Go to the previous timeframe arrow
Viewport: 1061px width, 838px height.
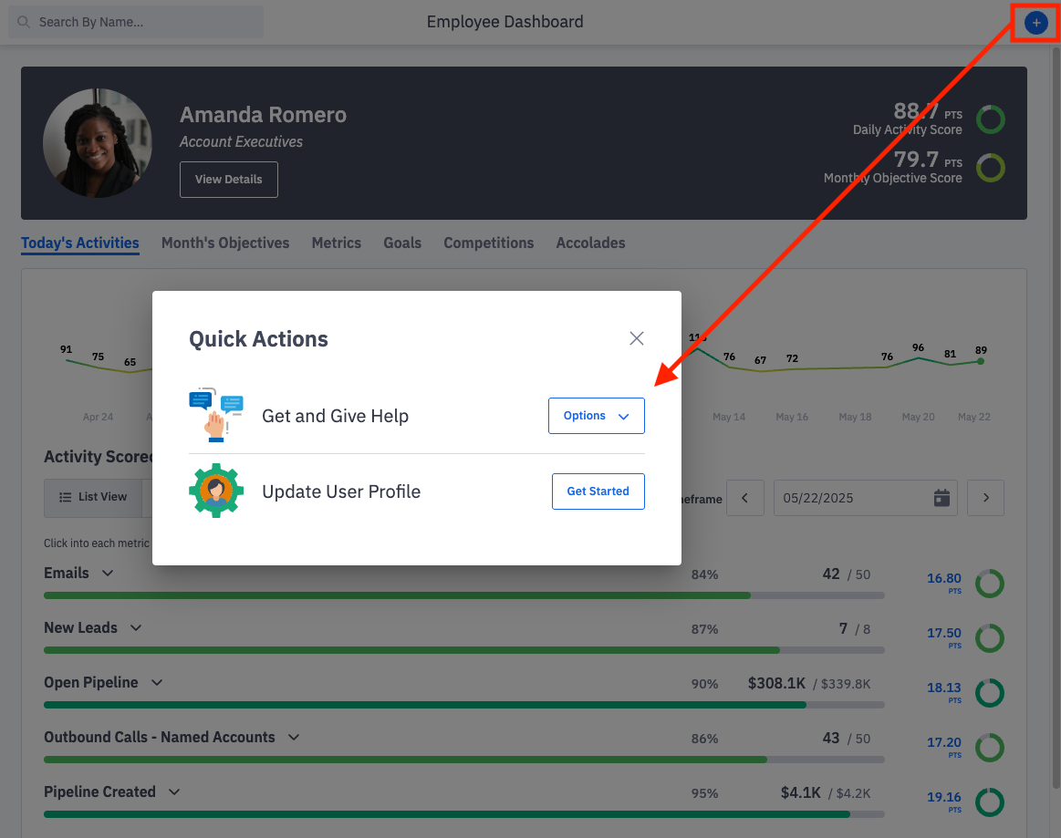tap(745, 498)
